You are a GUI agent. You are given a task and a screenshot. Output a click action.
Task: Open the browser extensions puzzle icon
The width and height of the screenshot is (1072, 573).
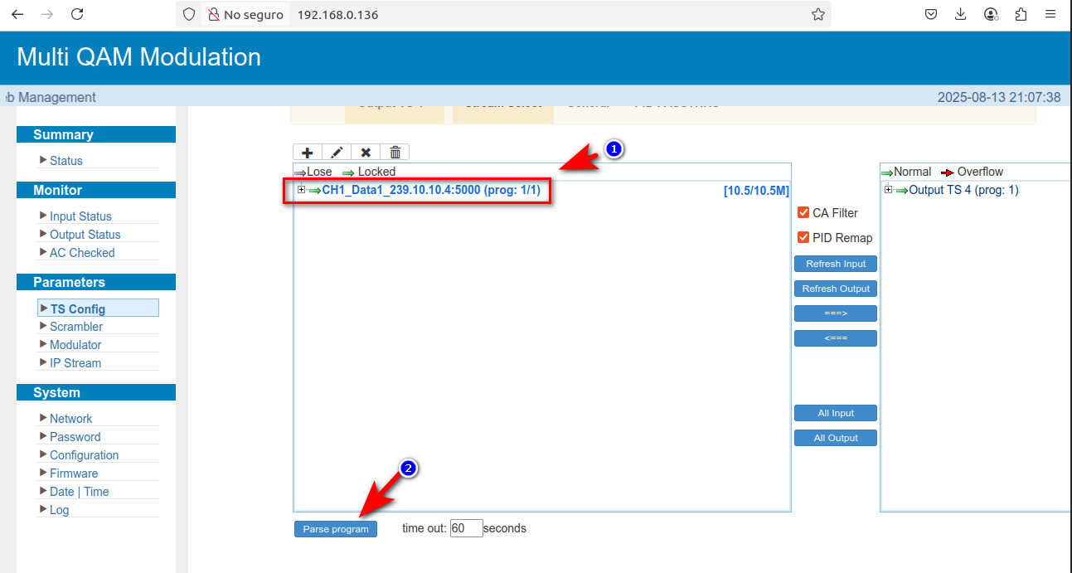coord(1021,14)
